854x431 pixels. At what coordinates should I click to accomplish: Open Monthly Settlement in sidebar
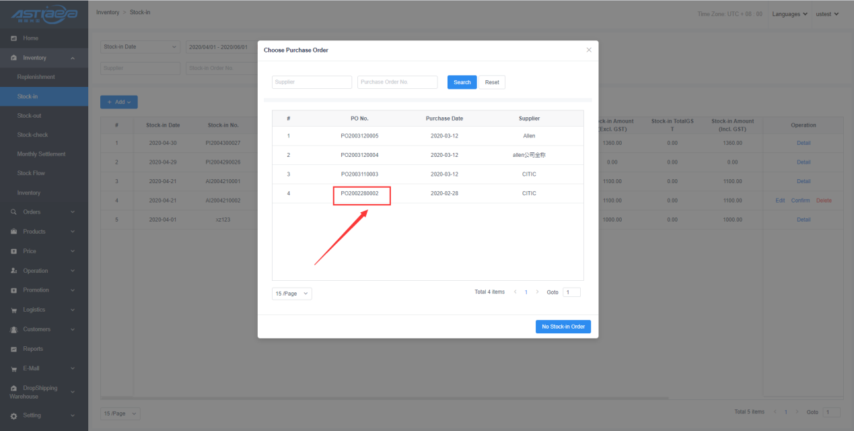tap(41, 154)
